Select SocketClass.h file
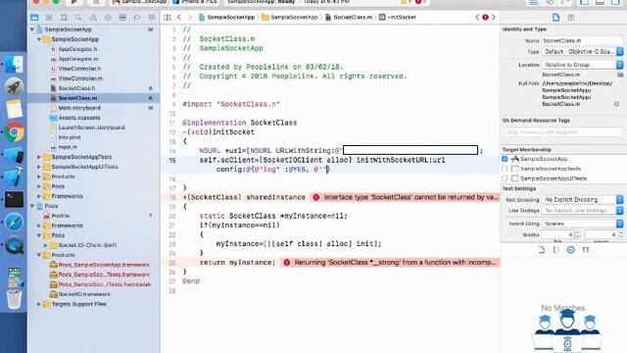Viewport: 627px width, 353px height. [76, 88]
